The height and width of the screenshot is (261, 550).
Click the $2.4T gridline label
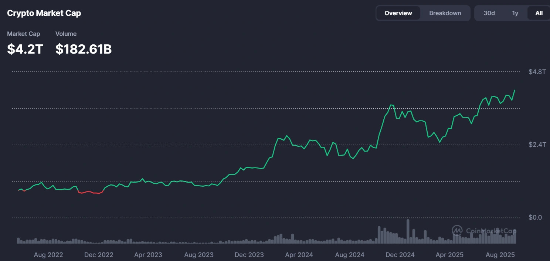pos(537,144)
